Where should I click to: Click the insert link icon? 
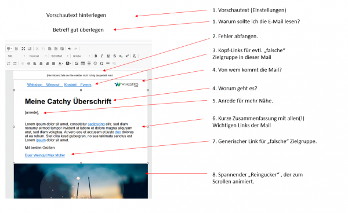point(108,63)
